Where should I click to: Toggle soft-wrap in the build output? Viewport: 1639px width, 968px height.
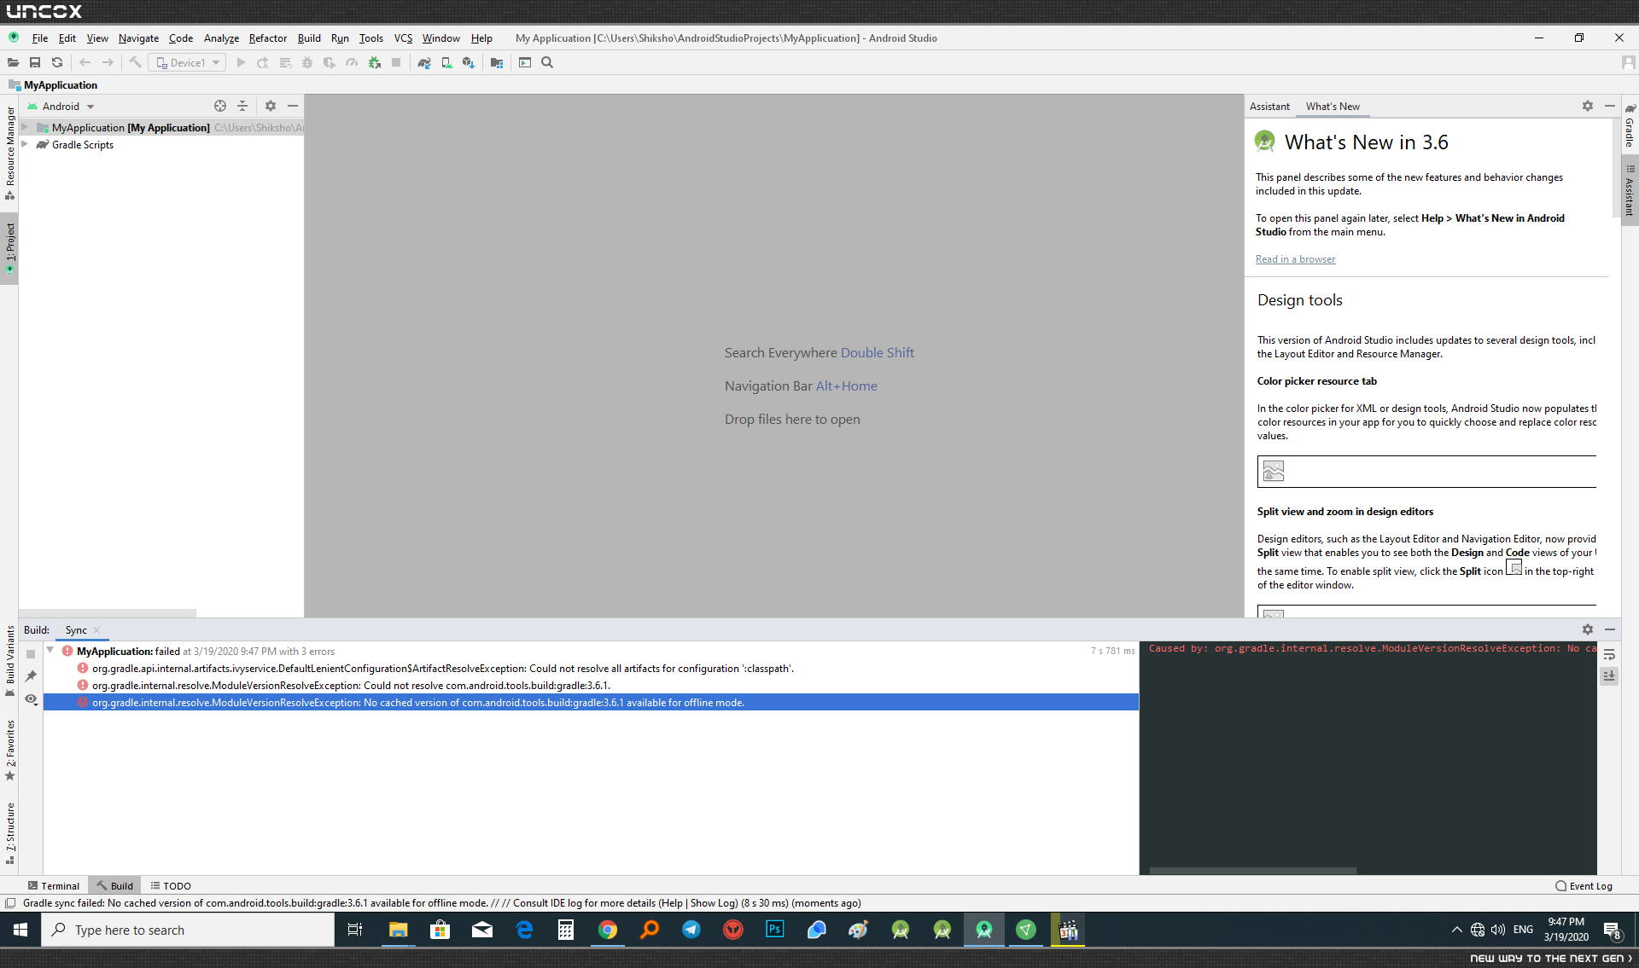(x=1609, y=654)
